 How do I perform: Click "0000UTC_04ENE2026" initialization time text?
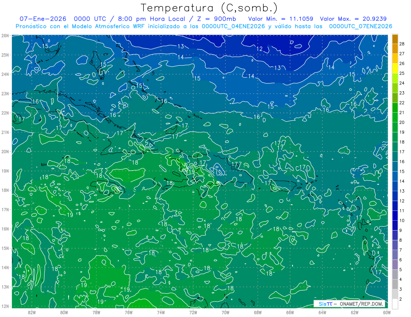[x=233, y=26]
